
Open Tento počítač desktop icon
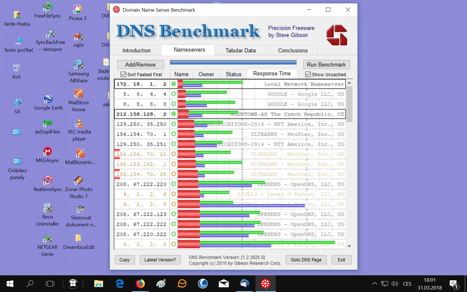pyautogui.click(x=19, y=45)
